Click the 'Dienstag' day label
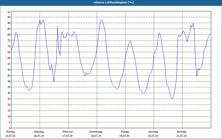The height and width of the screenshot is (139, 222). point(39,132)
